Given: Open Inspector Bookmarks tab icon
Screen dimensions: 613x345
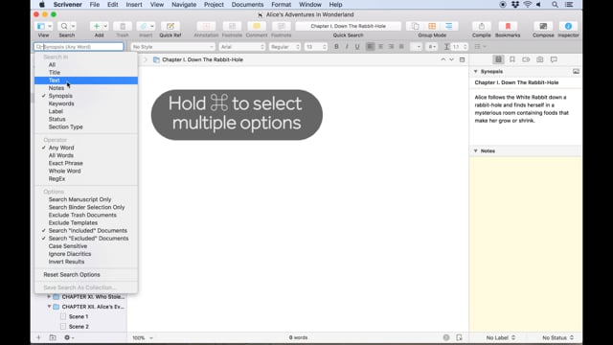Looking at the screenshot, I should coord(512,59).
